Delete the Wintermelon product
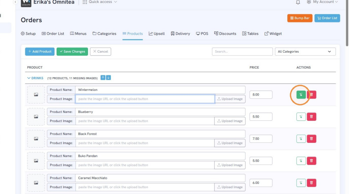Screen dimensions: 349x194 [311, 94]
